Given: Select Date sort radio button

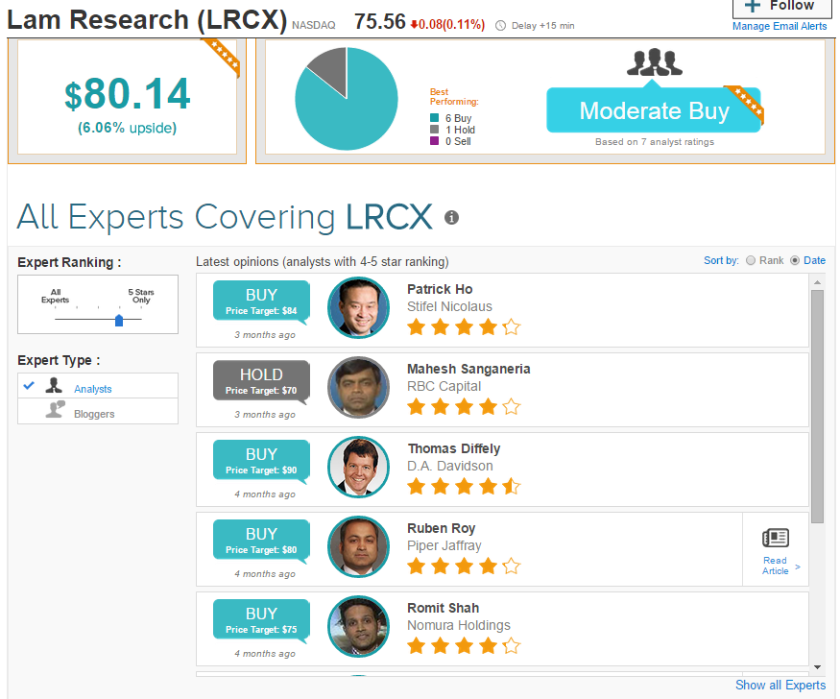Looking at the screenshot, I should tap(795, 260).
